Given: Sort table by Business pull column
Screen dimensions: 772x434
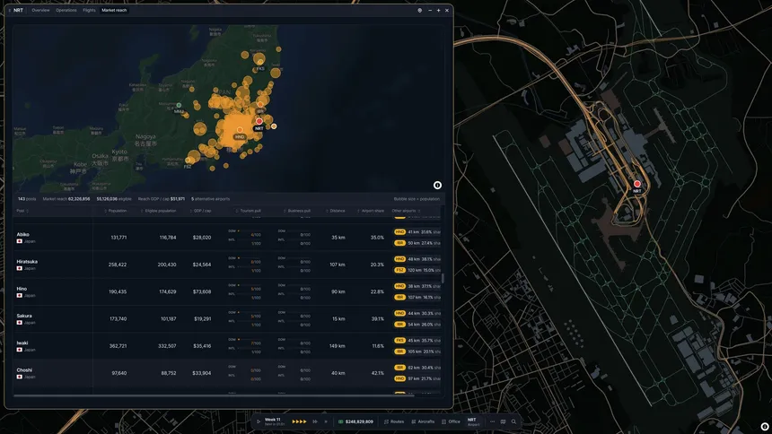Looking at the screenshot, I should [x=297, y=211].
